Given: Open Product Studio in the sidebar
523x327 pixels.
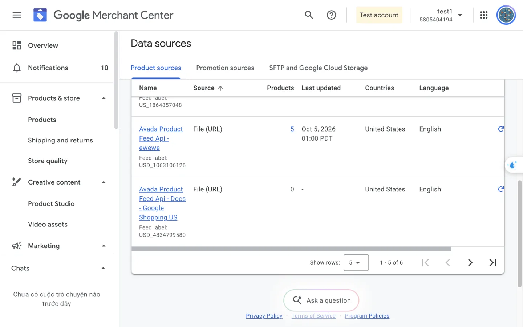Looking at the screenshot, I should point(51,204).
